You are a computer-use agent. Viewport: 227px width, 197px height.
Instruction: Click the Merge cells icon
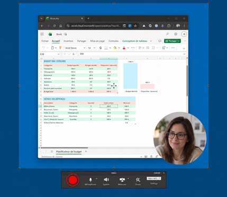(x=153, y=48)
